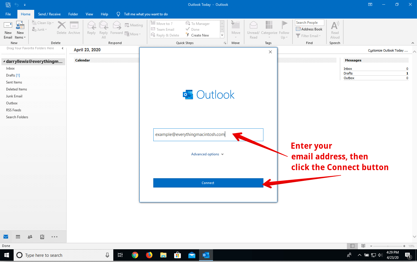The image size is (417, 262).
Task: Click the Categorize color grid icon
Action: coord(269,25)
